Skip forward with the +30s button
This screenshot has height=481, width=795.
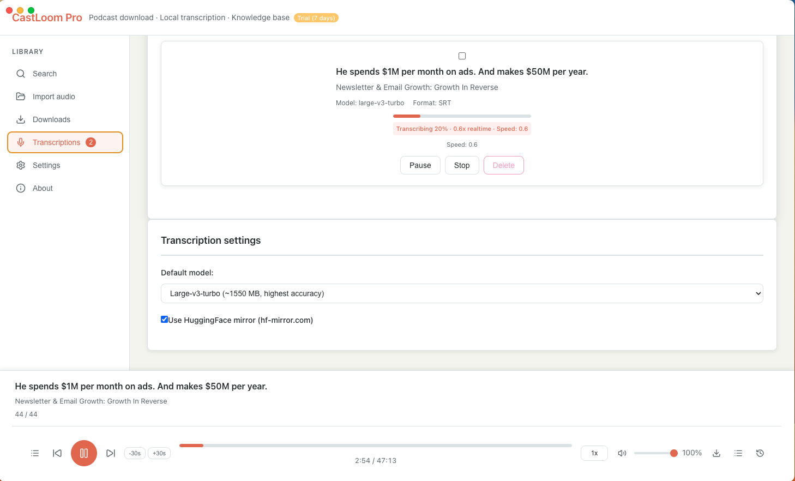159,453
